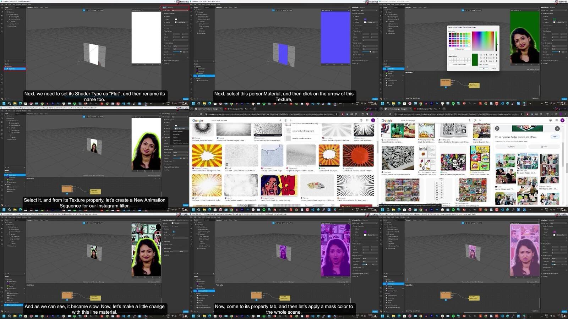Open new tab in the comic books page browser
Screen dimensions: 568x319
tap(444, 109)
